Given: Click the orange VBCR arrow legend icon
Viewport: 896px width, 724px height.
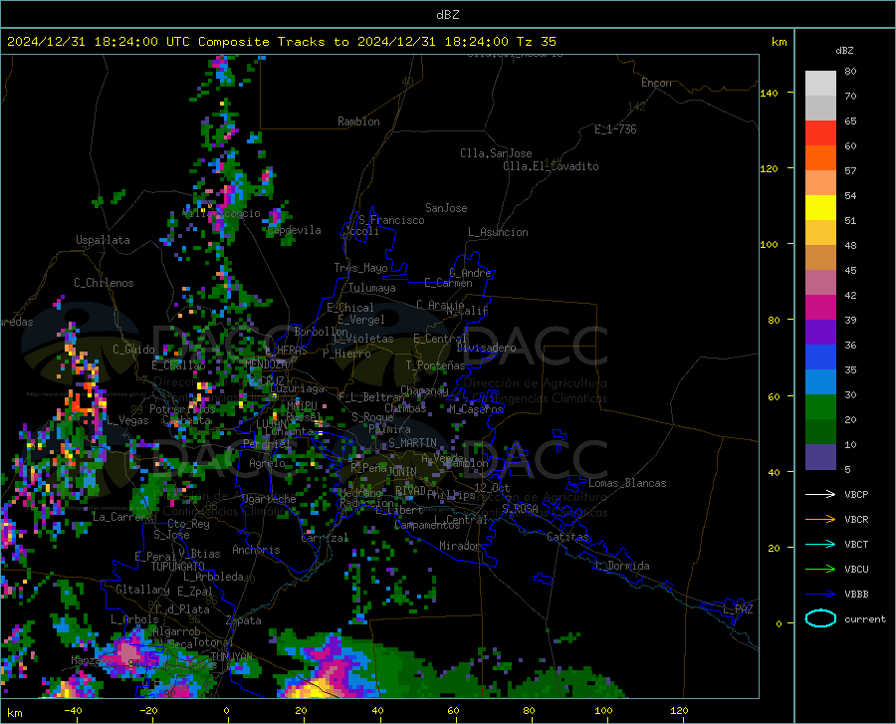Looking at the screenshot, I should (x=820, y=520).
